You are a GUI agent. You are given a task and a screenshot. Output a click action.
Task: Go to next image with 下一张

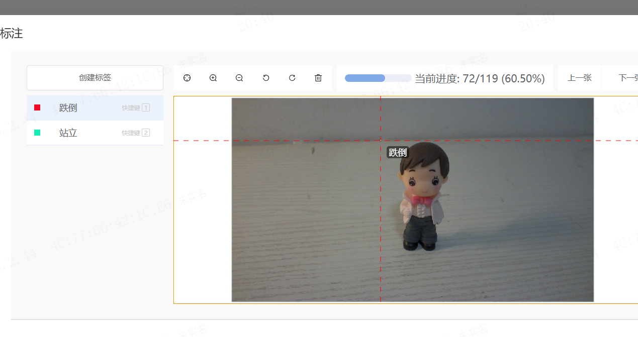pyautogui.click(x=627, y=78)
